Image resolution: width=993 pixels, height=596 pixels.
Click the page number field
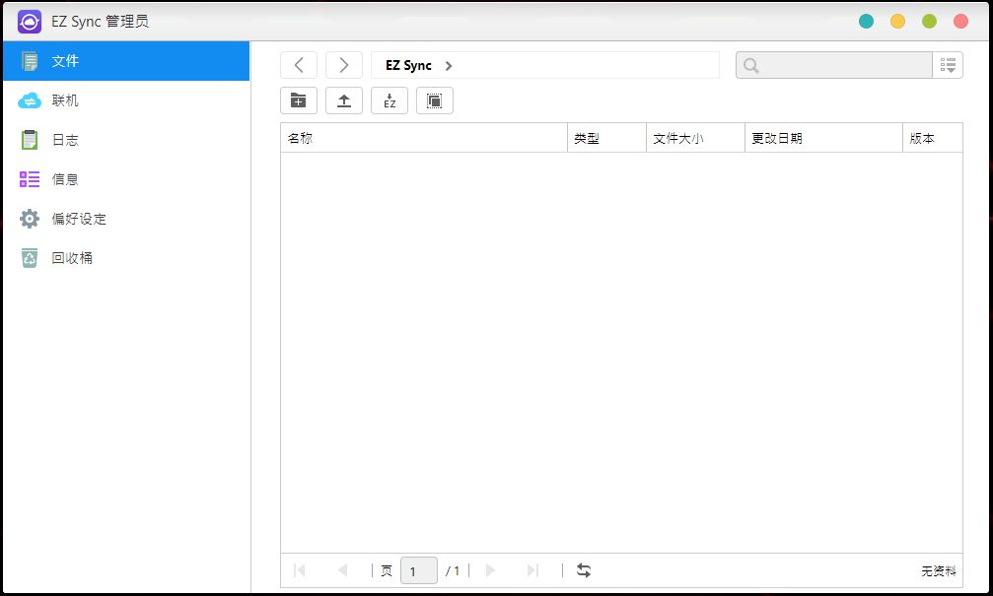tap(419, 570)
